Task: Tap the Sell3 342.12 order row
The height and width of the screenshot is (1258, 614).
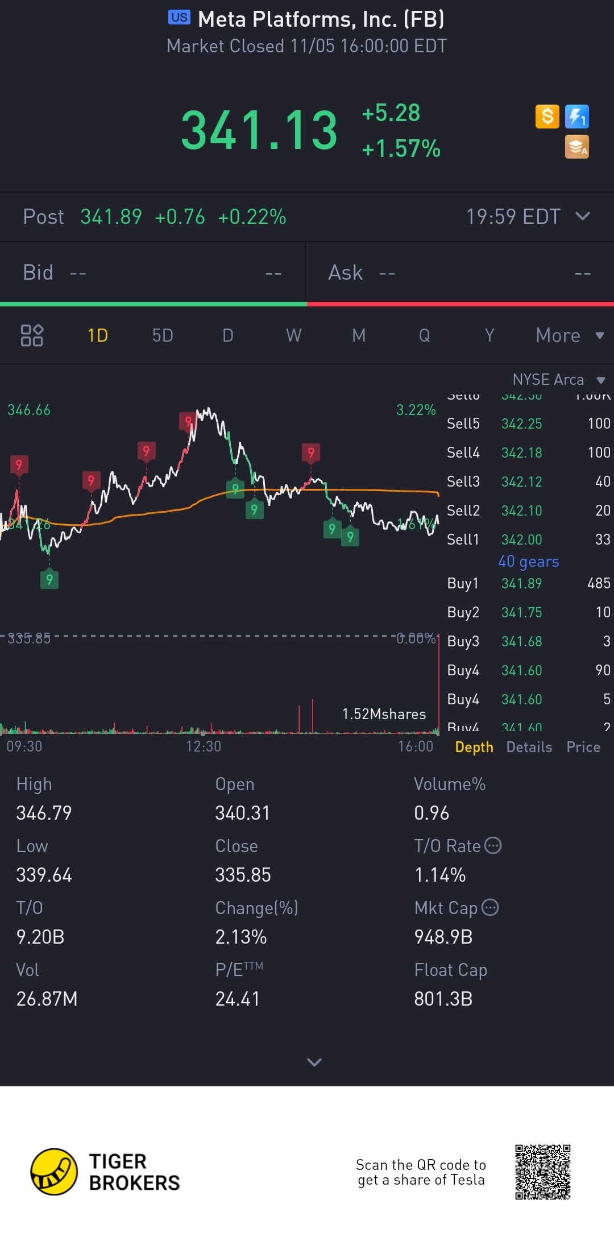Action: [x=529, y=481]
